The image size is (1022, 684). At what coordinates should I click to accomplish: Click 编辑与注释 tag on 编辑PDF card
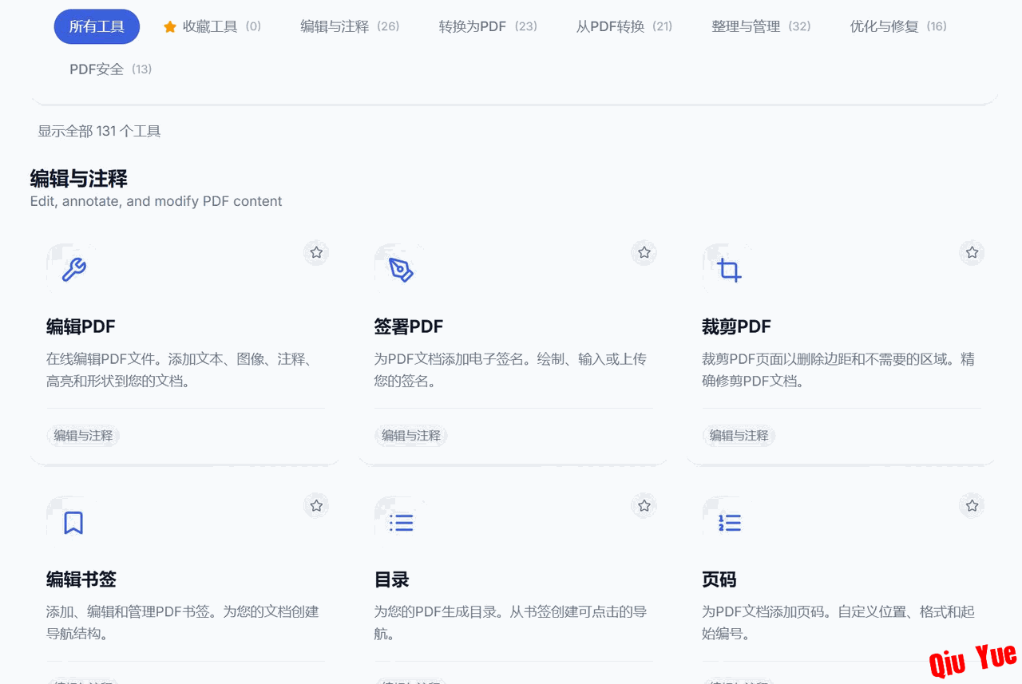tap(83, 436)
